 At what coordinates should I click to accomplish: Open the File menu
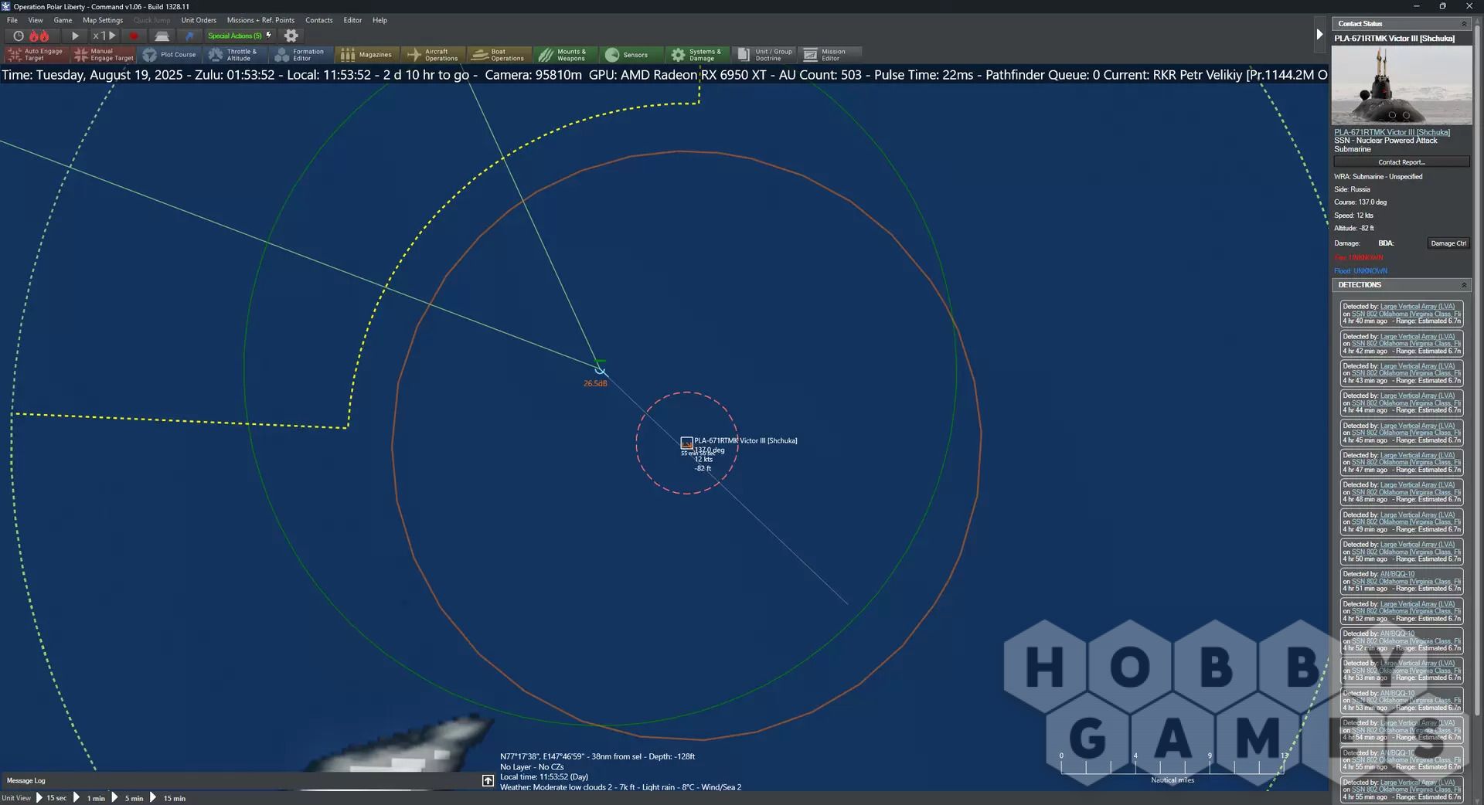coord(12,20)
